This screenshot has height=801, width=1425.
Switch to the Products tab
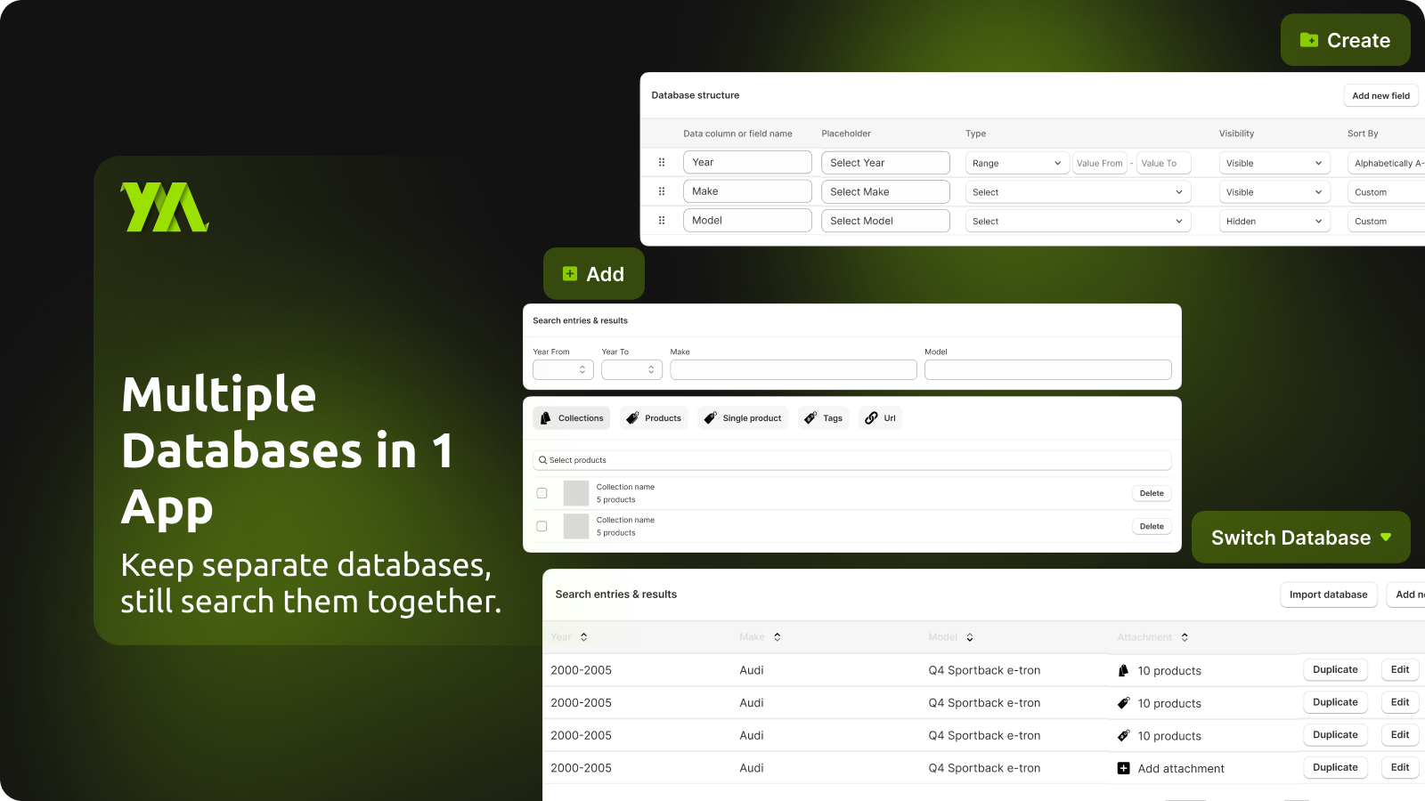point(654,417)
